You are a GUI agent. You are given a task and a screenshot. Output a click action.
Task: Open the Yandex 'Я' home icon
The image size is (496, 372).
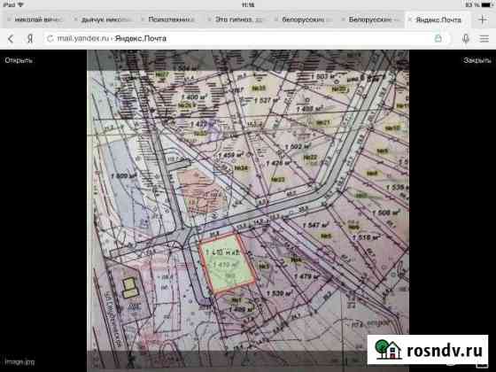[30, 39]
